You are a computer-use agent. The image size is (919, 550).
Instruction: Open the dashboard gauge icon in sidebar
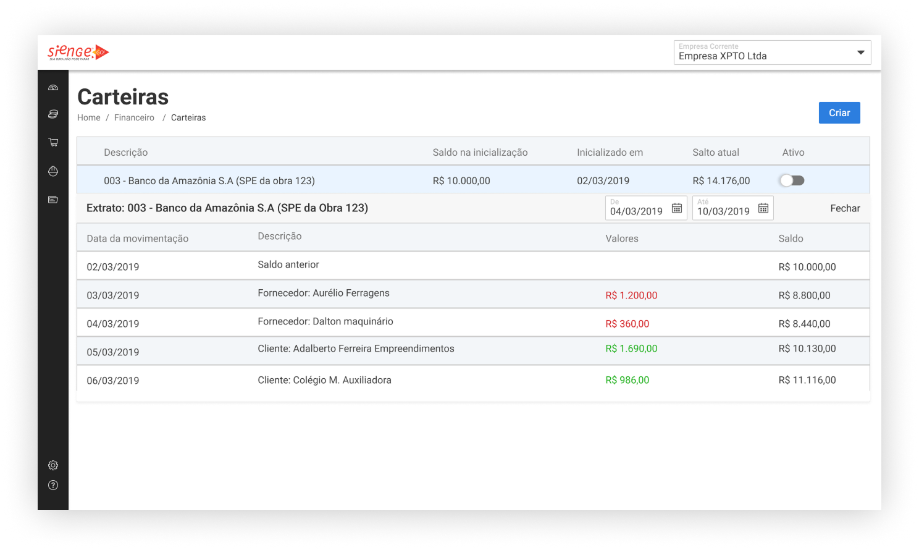pyautogui.click(x=53, y=88)
